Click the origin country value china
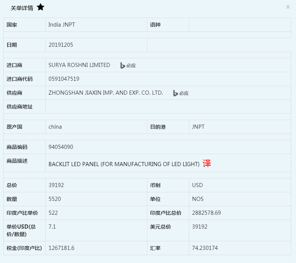 point(55,127)
